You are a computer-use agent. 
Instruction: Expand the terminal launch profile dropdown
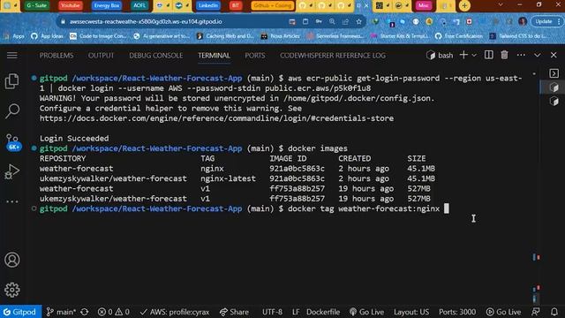pos(474,55)
